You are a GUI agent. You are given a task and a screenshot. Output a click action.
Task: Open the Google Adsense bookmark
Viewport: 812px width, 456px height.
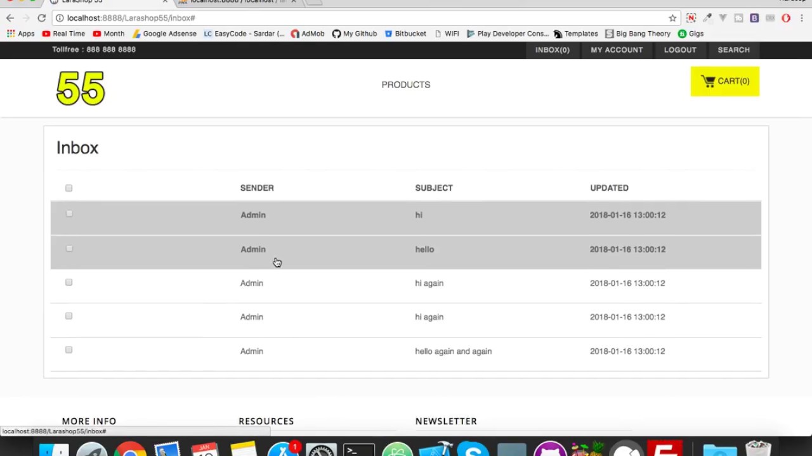pos(164,34)
